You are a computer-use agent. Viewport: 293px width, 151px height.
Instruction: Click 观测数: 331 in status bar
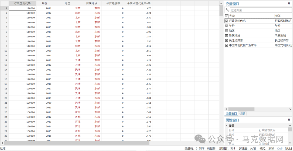tap(227, 149)
